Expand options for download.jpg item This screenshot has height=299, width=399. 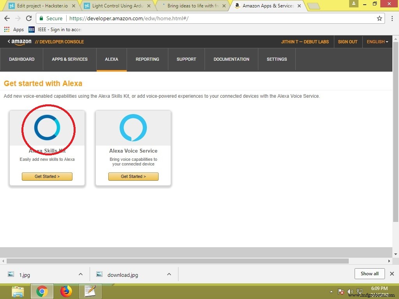[169, 274]
